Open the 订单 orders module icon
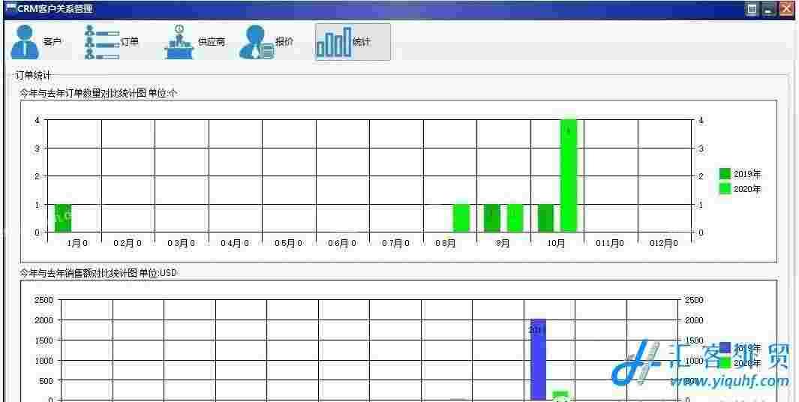The height and width of the screenshot is (402, 799). pyautogui.click(x=101, y=42)
